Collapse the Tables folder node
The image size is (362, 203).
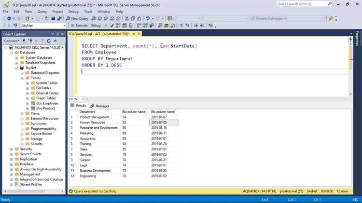pos(22,78)
